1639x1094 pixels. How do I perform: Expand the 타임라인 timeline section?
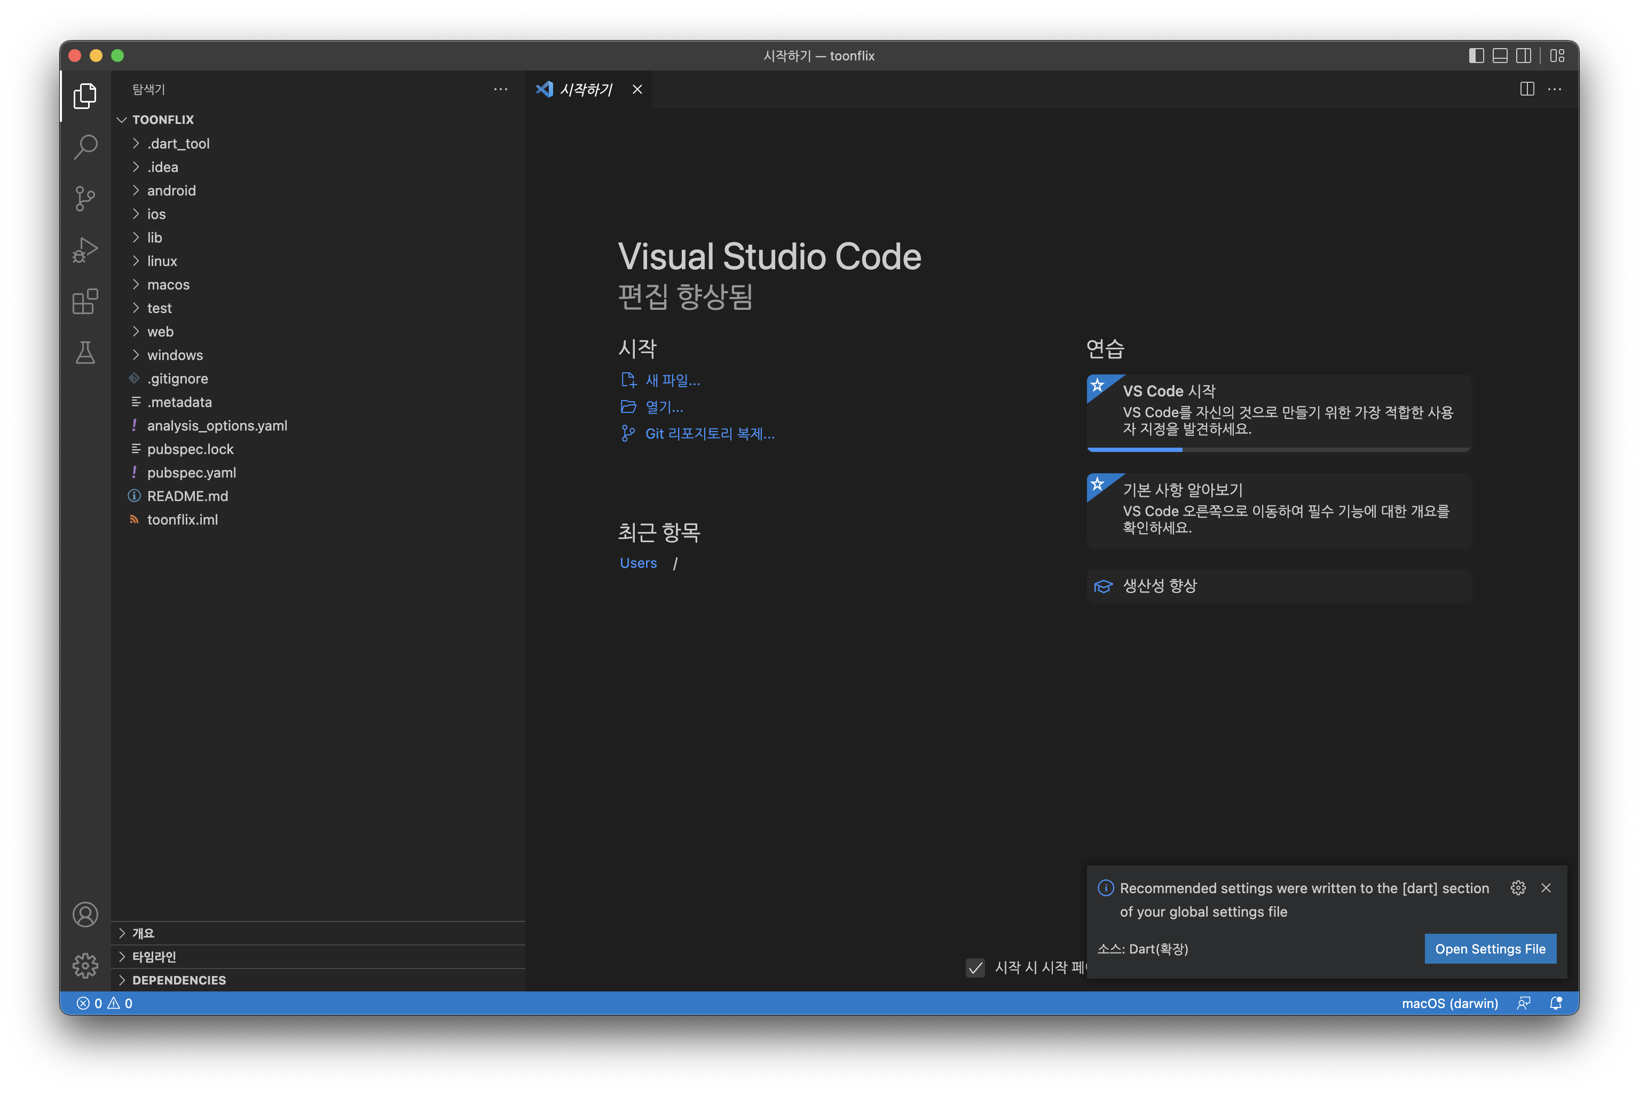[318, 957]
